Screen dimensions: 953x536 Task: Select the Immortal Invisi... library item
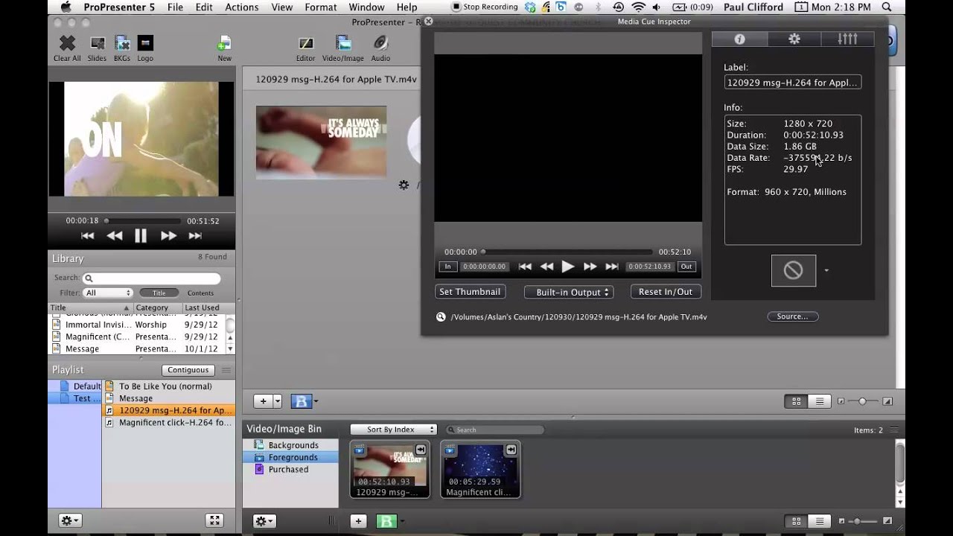137,325
